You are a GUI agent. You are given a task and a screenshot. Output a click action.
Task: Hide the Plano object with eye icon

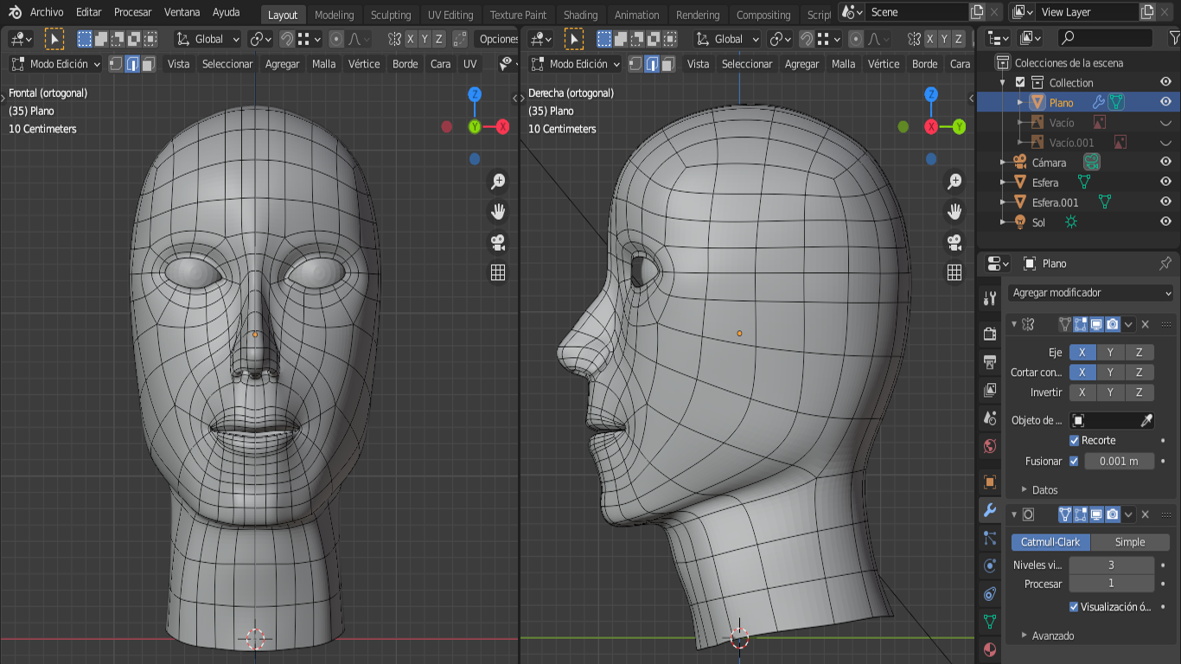(1165, 102)
